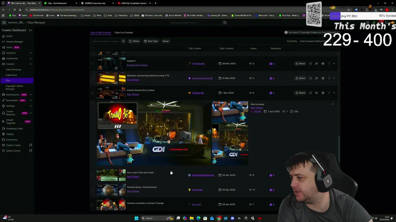Open the three-dot menu on 'meters?' row

pos(329,64)
